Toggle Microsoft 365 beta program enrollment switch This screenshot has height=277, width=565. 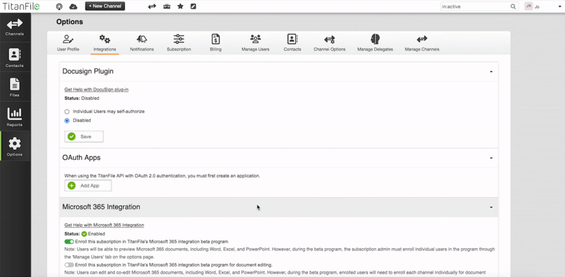coord(69,241)
